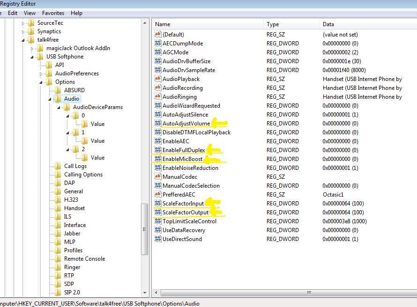
Task: Select the ABSURD key in the tree
Action: coord(74,90)
